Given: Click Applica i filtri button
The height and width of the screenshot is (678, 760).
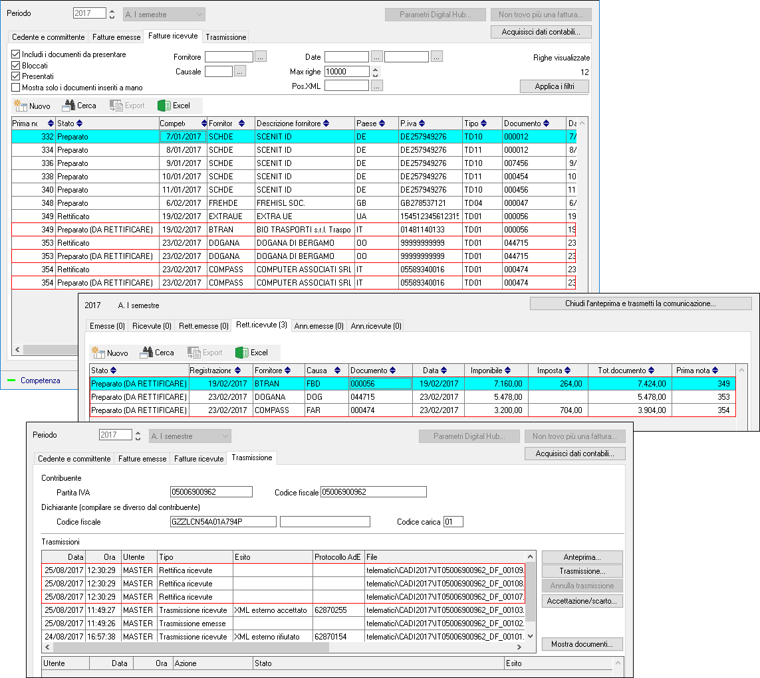Looking at the screenshot, I should coord(555,86).
